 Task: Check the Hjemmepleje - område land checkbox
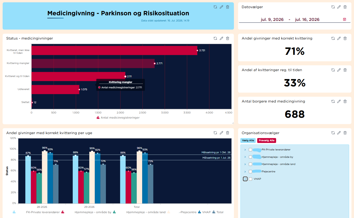click(250, 164)
